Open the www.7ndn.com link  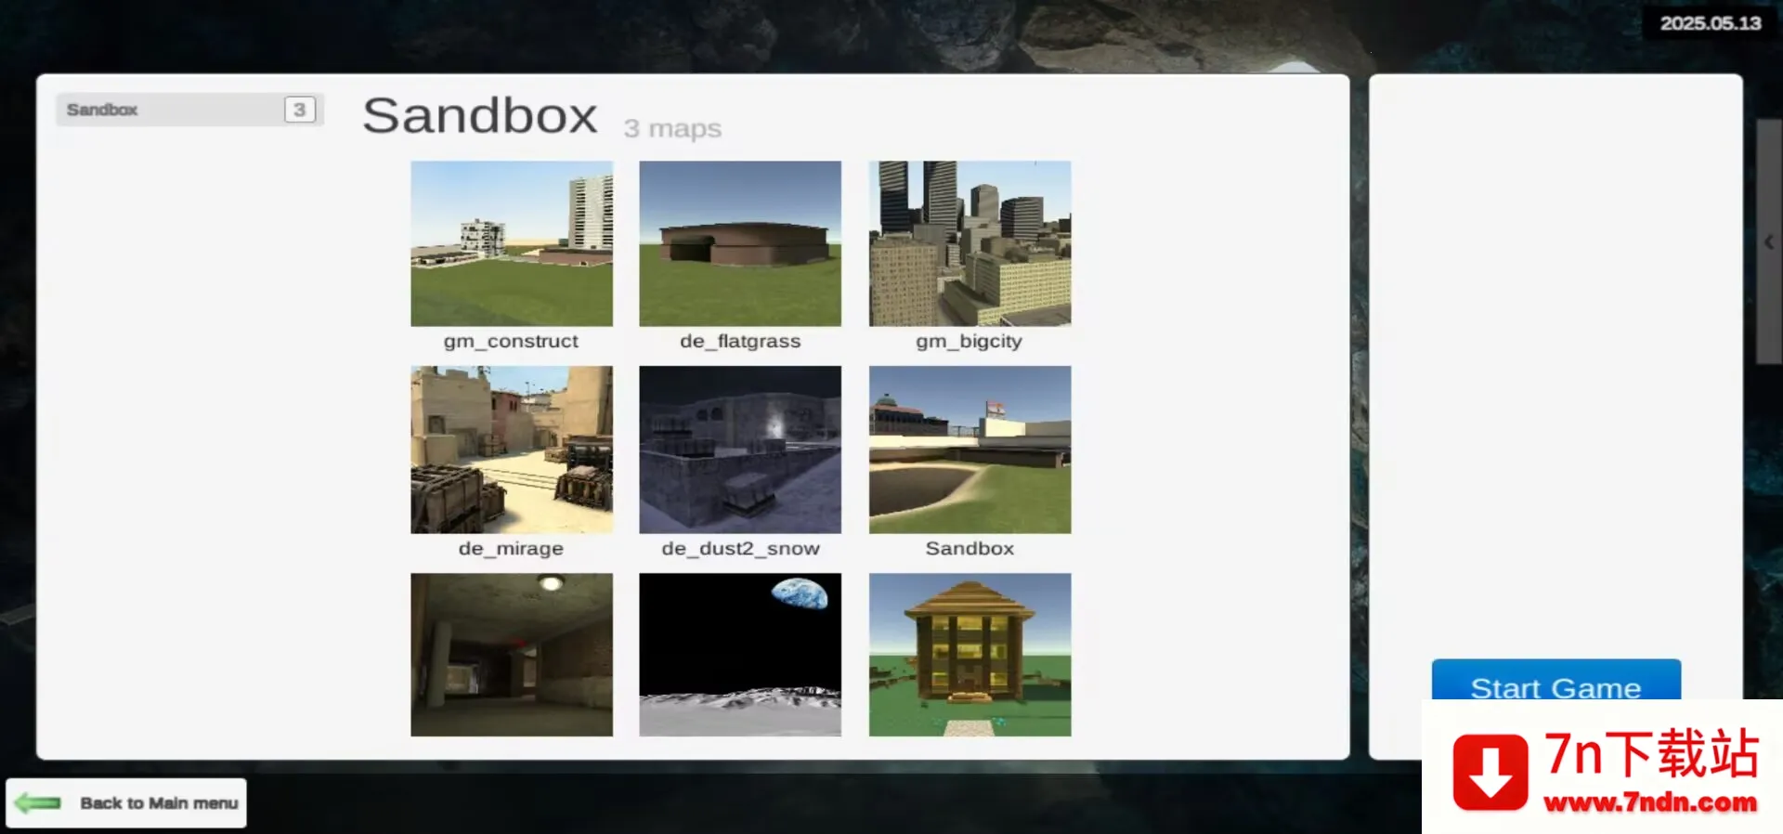[1649, 802]
